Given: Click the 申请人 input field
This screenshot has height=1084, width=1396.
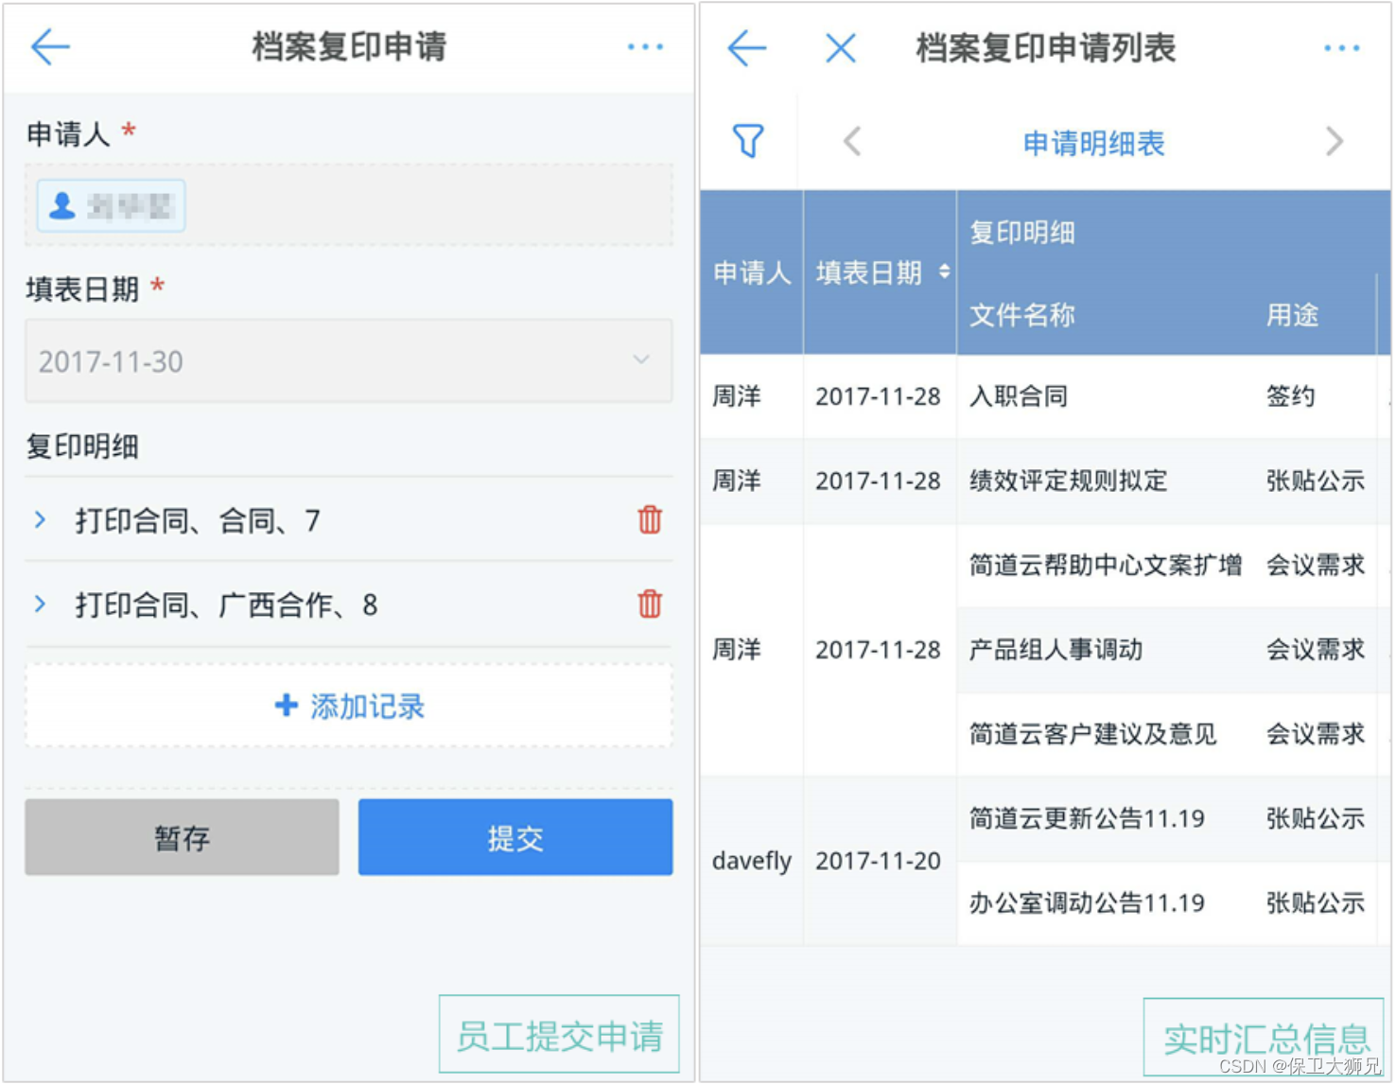Looking at the screenshot, I should pyautogui.click(x=348, y=205).
